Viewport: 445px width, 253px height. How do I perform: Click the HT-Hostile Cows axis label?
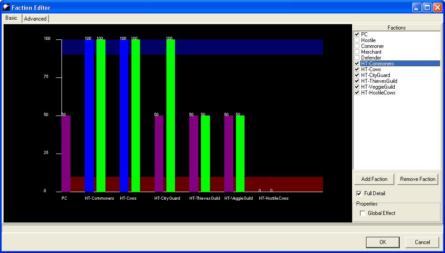(x=274, y=198)
